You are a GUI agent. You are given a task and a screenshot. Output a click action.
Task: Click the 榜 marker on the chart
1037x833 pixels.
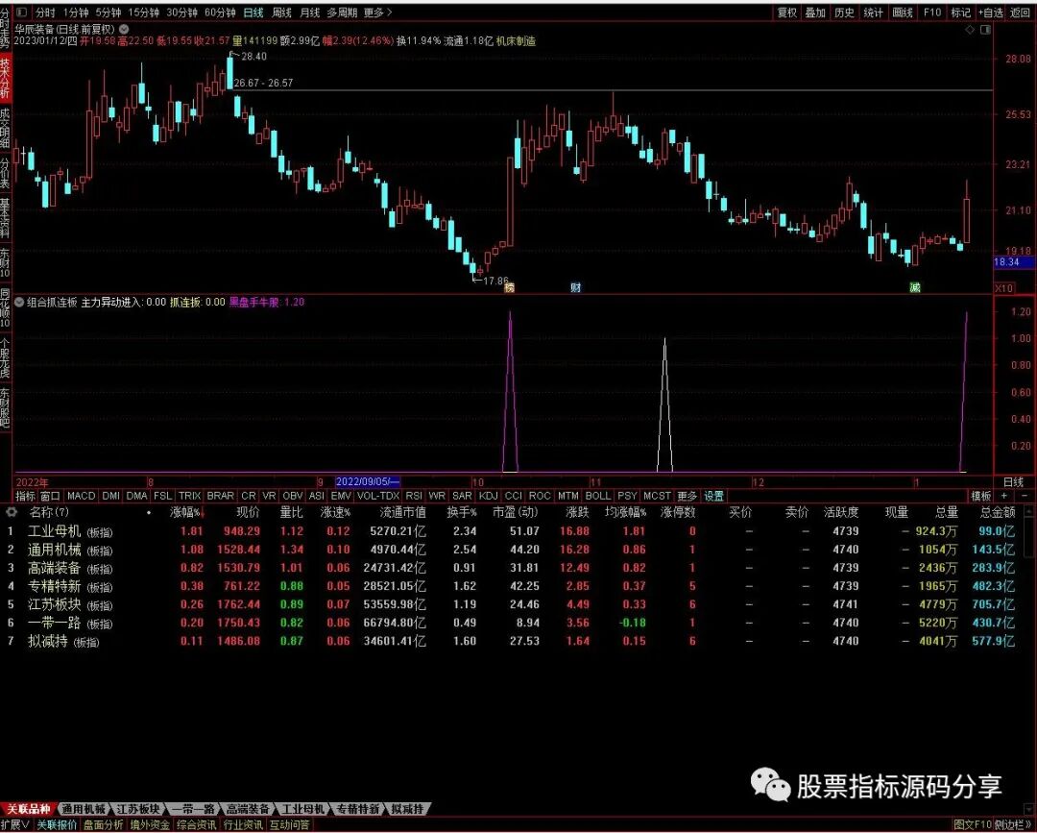pos(509,287)
